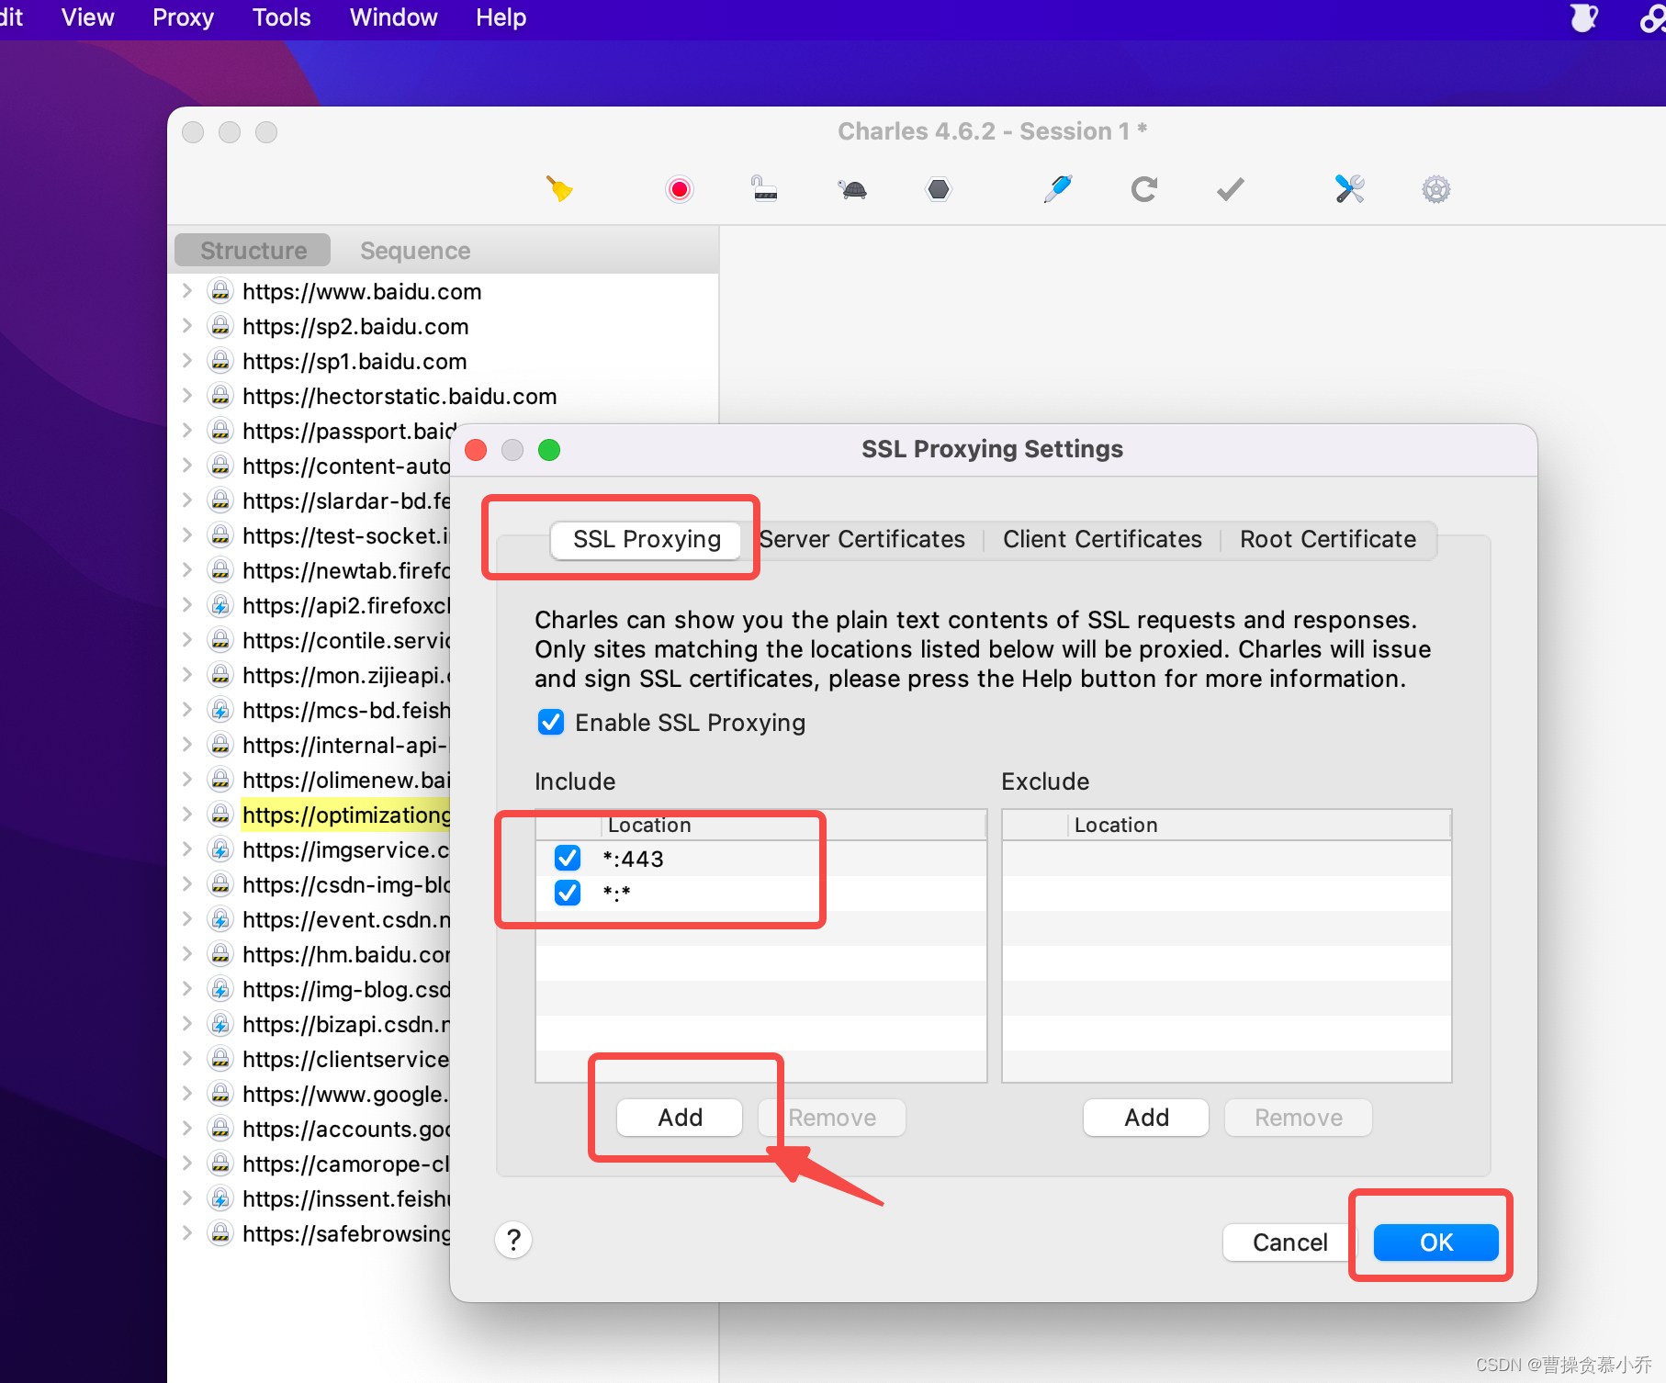Click the broom Clear Session toolbar icon
1666x1383 pixels.
click(559, 189)
